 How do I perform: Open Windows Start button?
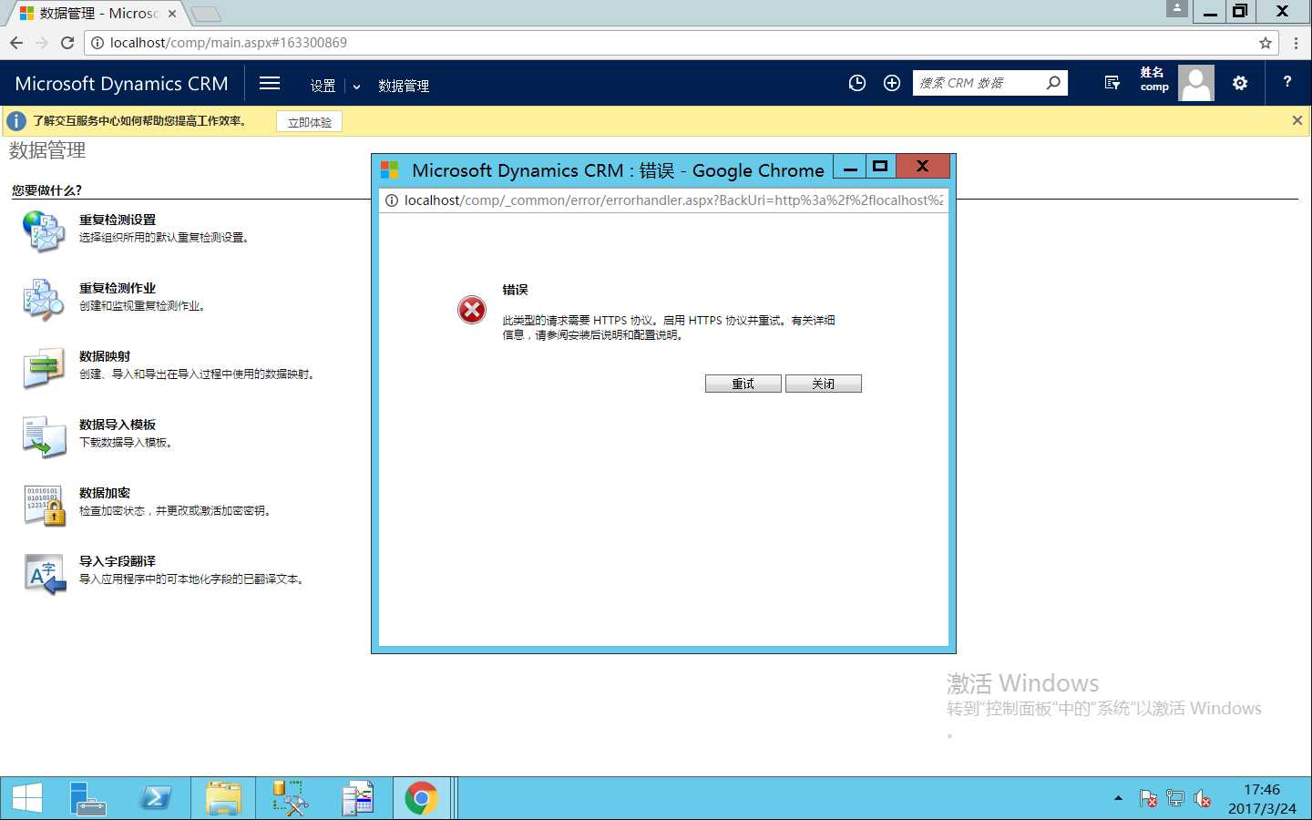point(27,799)
